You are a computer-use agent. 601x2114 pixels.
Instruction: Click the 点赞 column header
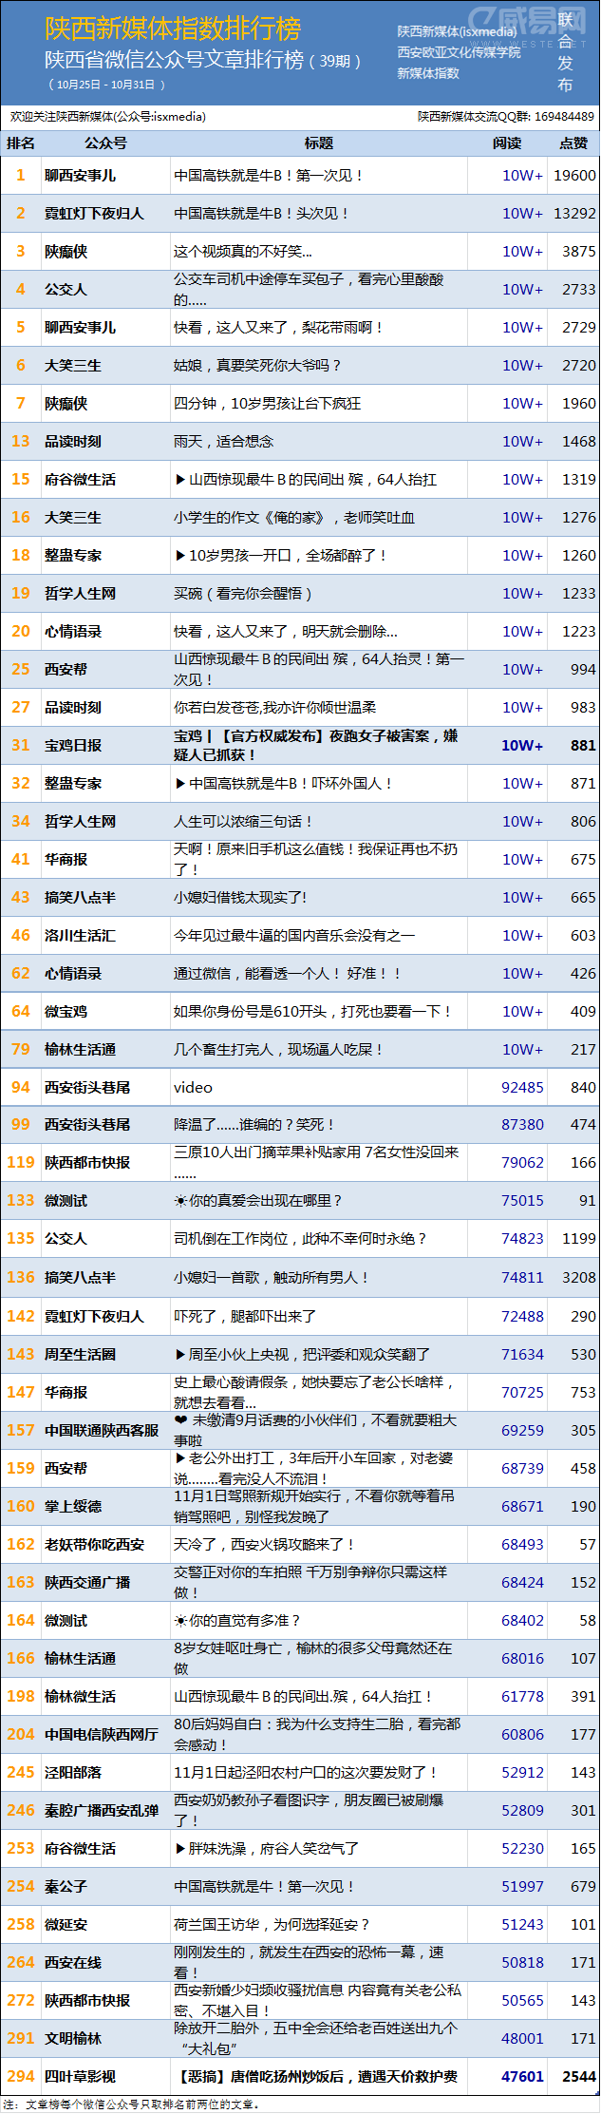pos(573,143)
